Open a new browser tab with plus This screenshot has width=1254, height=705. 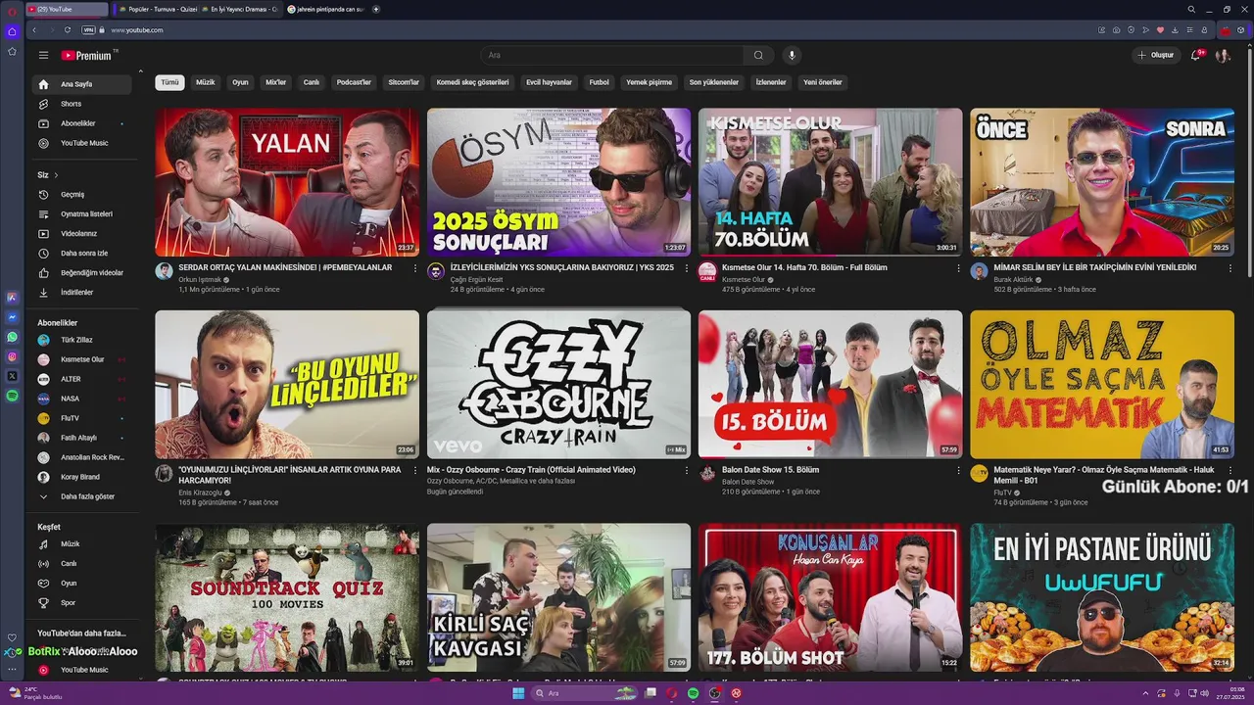tap(376, 9)
